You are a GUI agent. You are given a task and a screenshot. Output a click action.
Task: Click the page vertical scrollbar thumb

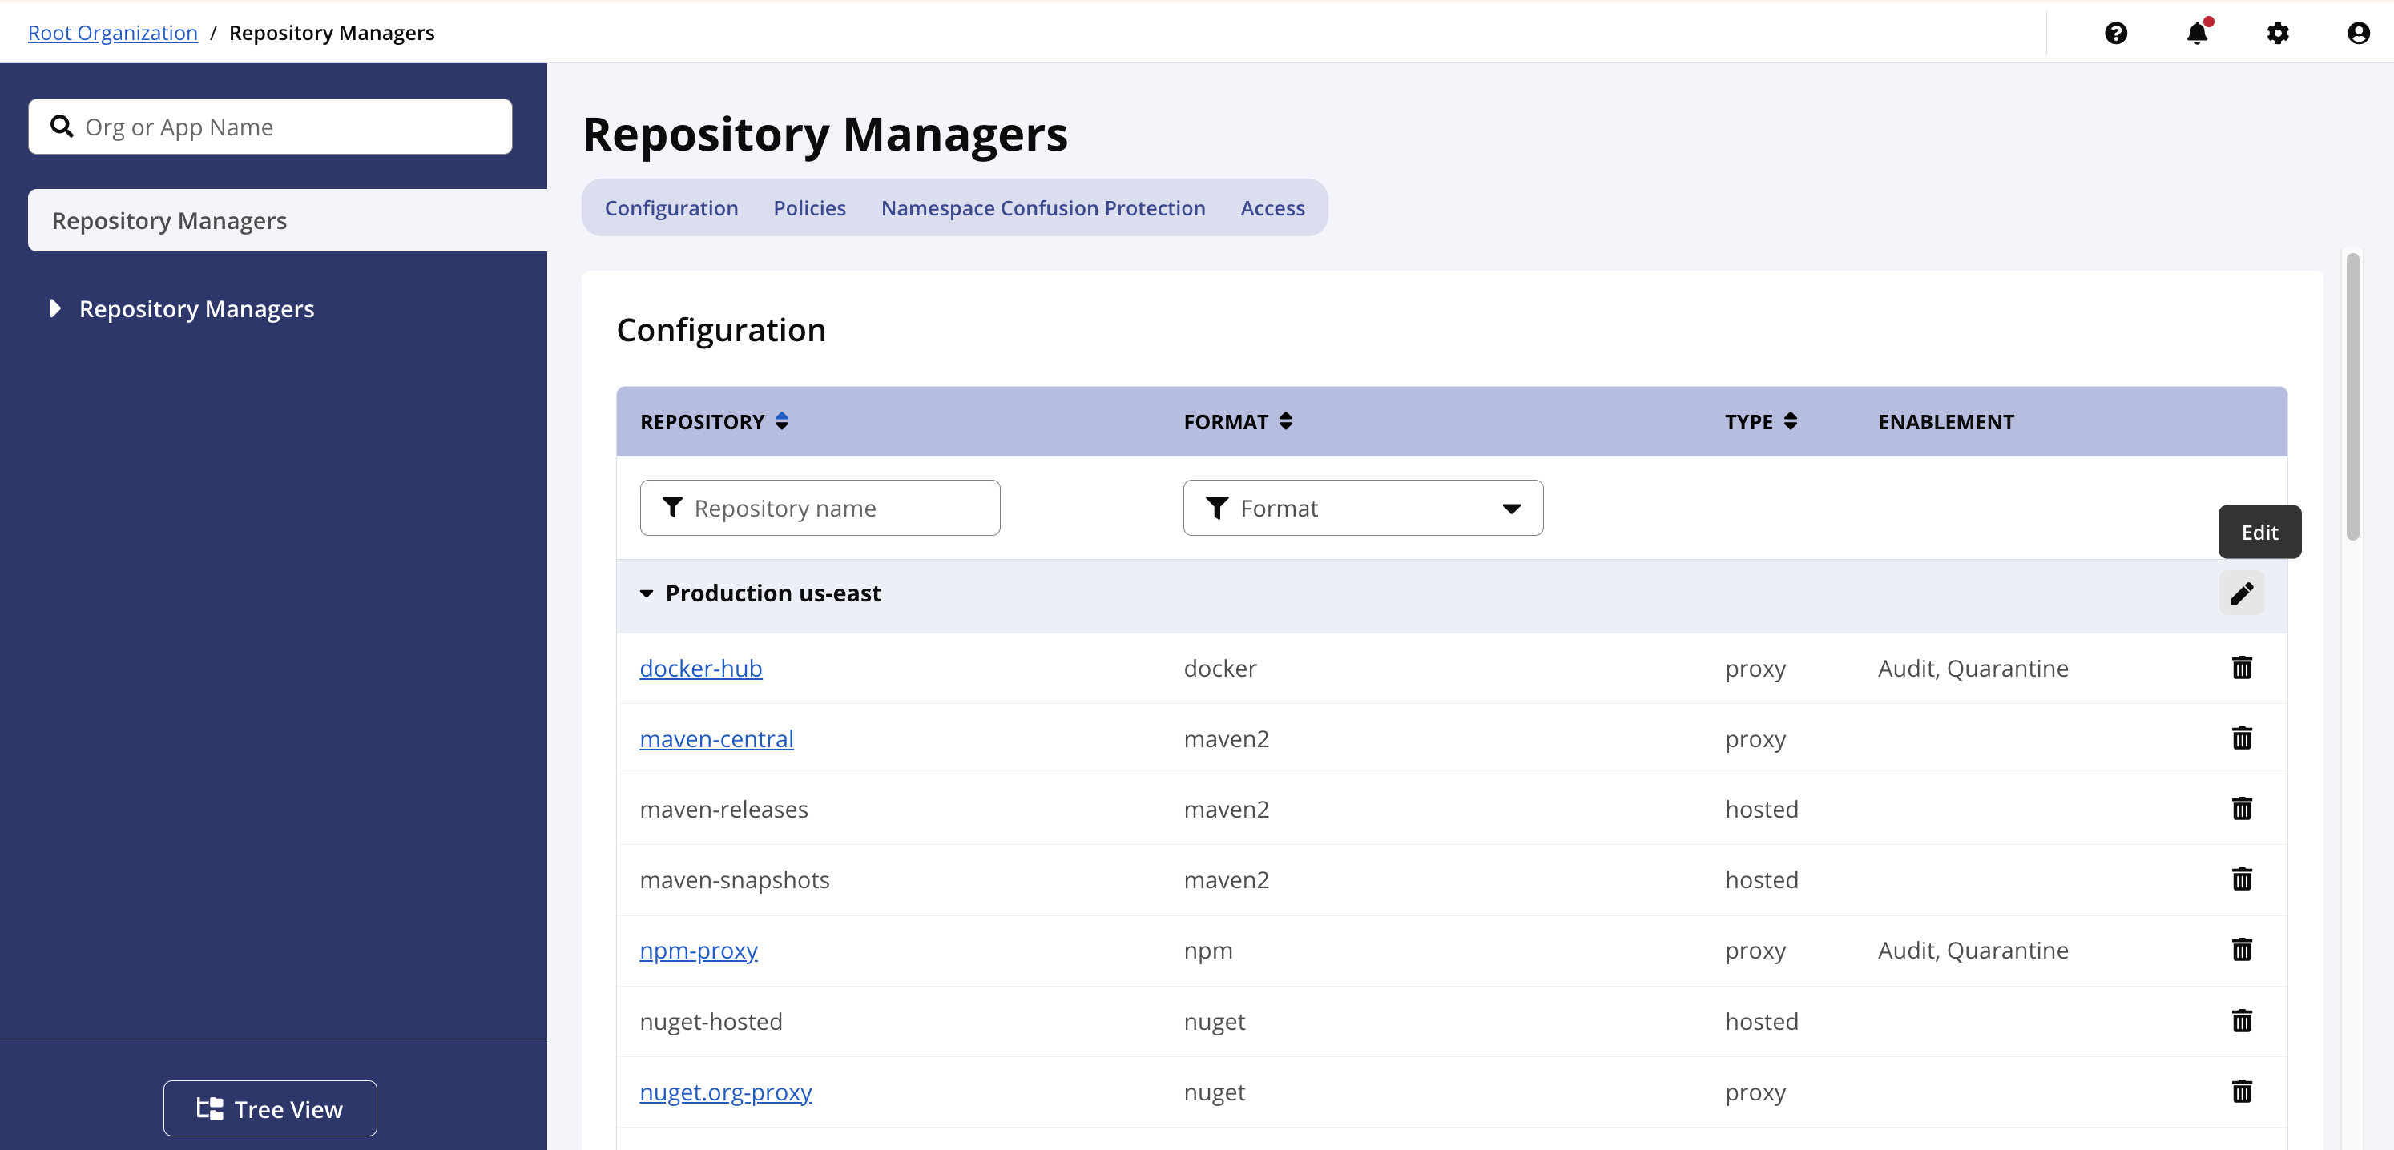point(2352,396)
